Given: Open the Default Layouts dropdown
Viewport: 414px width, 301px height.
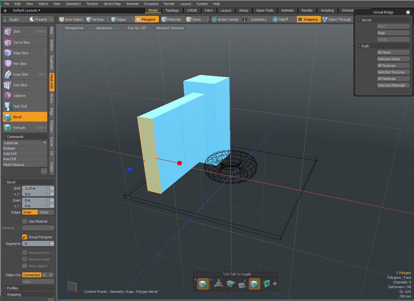Looking at the screenshot, I should [26, 10].
